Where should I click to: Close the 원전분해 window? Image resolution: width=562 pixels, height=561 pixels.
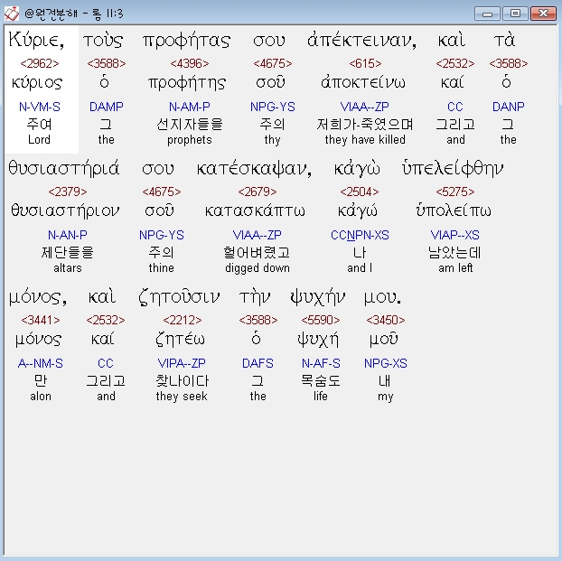click(543, 14)
